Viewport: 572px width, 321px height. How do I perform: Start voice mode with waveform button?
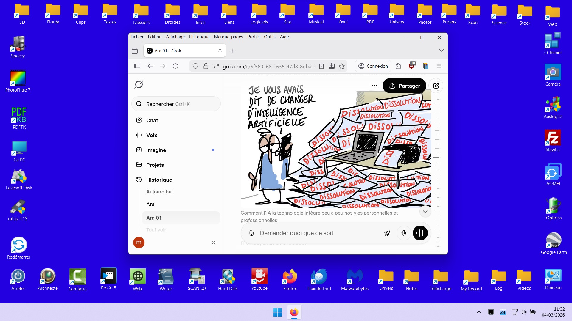tap(420, 233)
